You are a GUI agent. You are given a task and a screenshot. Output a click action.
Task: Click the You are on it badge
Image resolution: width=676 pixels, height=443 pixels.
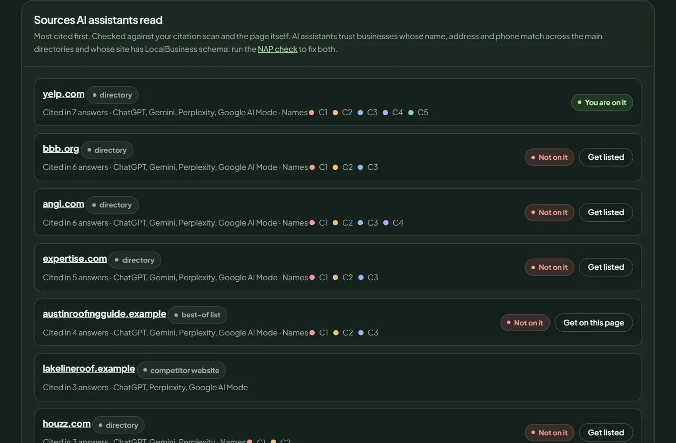(x=602, y=103)
